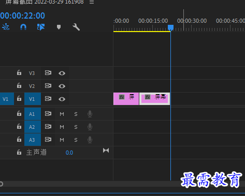Toggle V2 track targeting label
245x196 pixels.
32,86
